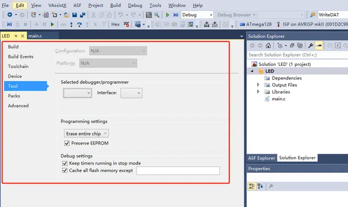Select Build page in project properties
The height and width of the screenshot is (207, 348).
pyautogui.click(x=13, y=47)
